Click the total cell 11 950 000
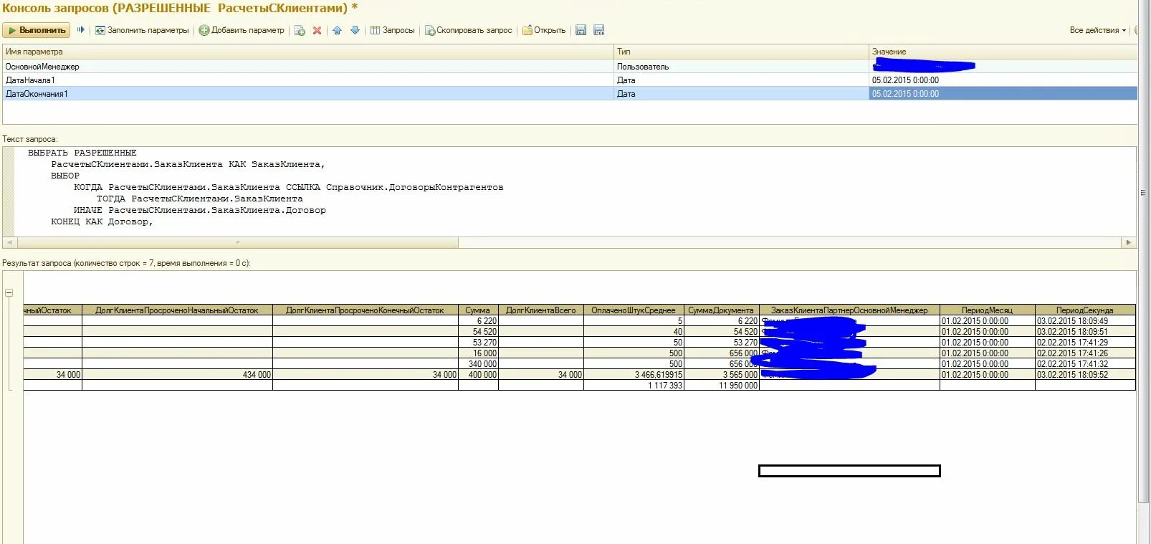Viewport: 1151px width, 544px height. tap(721, 386)
